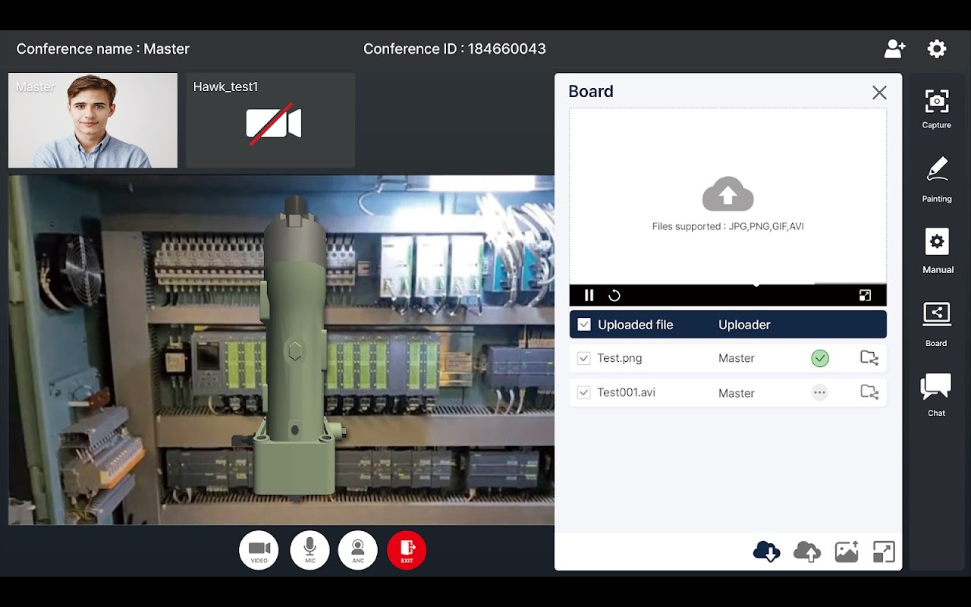This screenshot has height=607, width=971.
Task: Open the Capture tool in sidebar
Action: coord(936,107)
